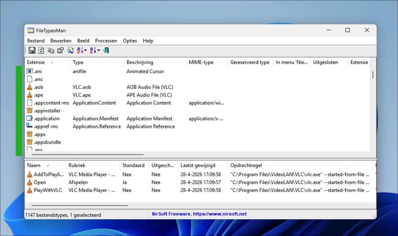
Task: Open the Opties menu
Action: [x=130, y=41]
